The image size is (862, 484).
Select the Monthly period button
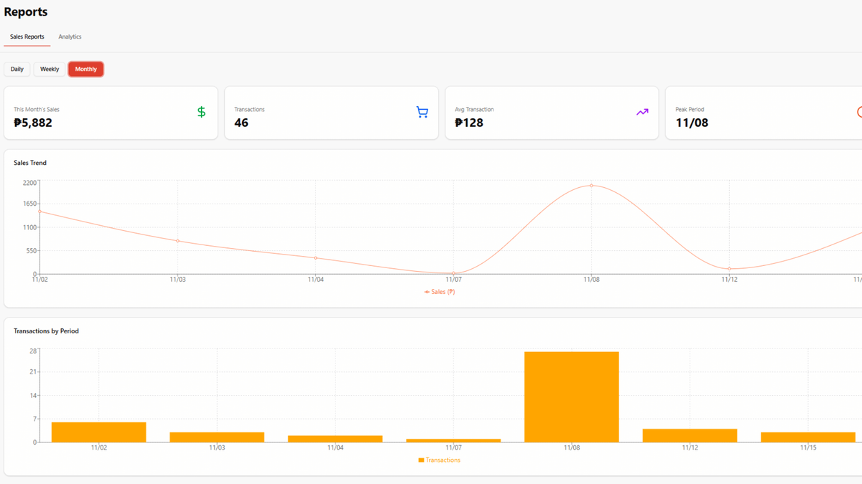86,70
